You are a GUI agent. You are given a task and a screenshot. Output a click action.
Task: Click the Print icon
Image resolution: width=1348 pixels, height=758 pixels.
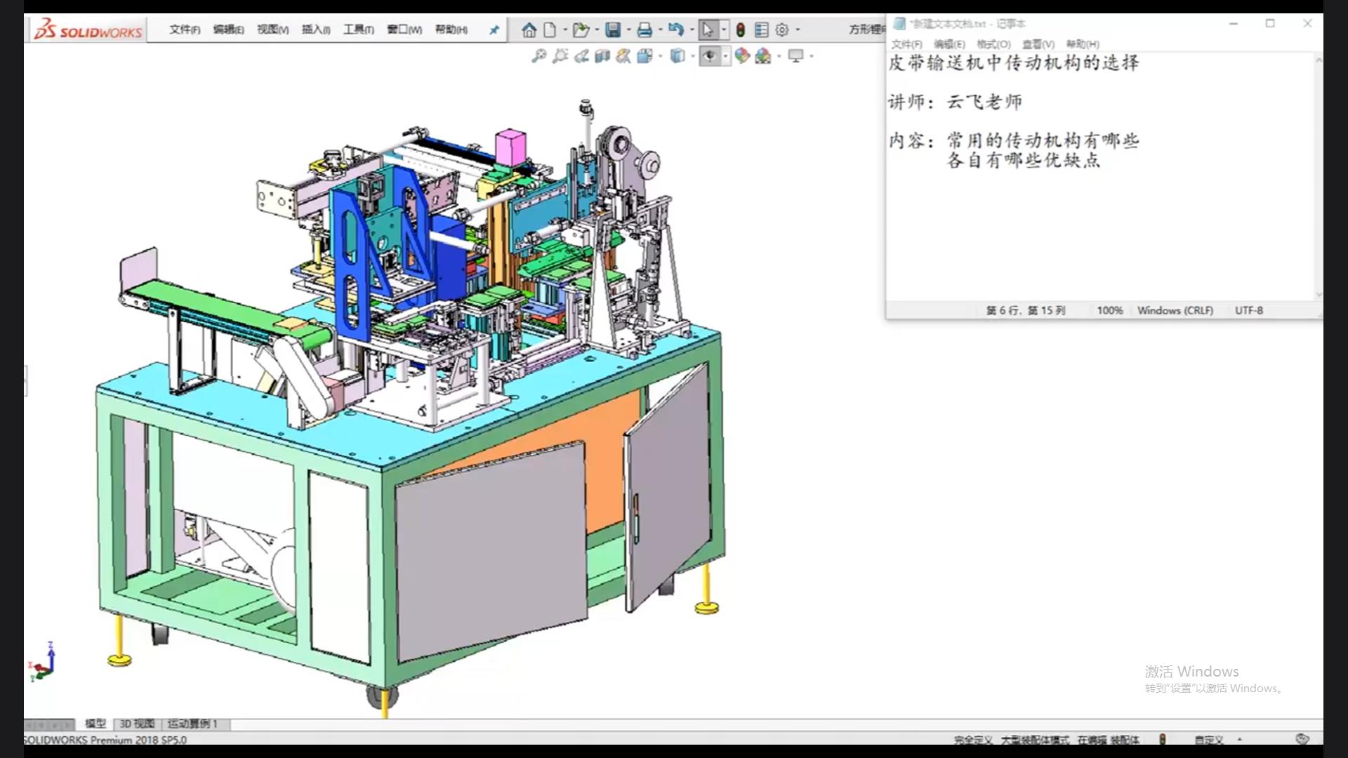(645, 29)
